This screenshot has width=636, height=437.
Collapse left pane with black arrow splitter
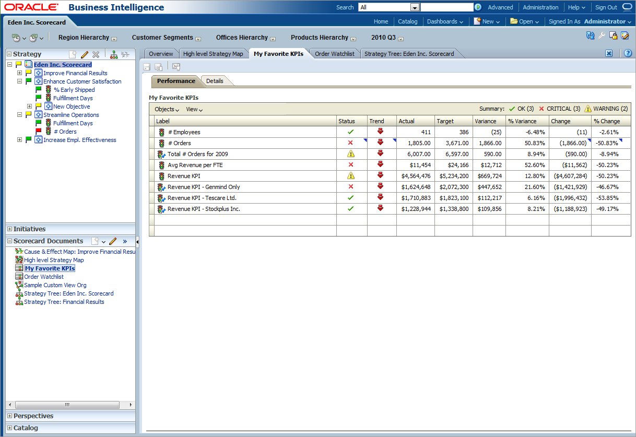pos(137,242)
